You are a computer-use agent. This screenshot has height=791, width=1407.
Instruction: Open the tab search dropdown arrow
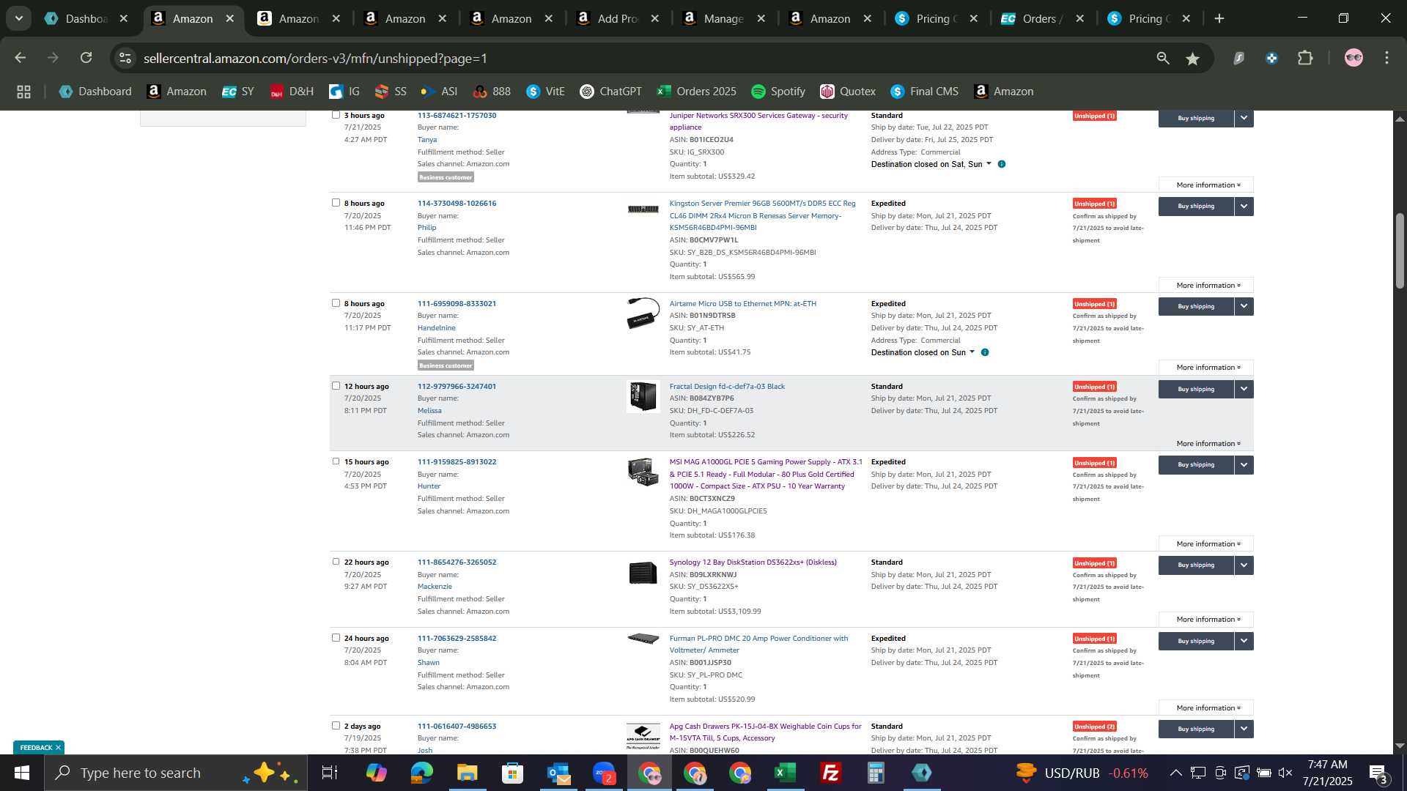click(19, 18)
